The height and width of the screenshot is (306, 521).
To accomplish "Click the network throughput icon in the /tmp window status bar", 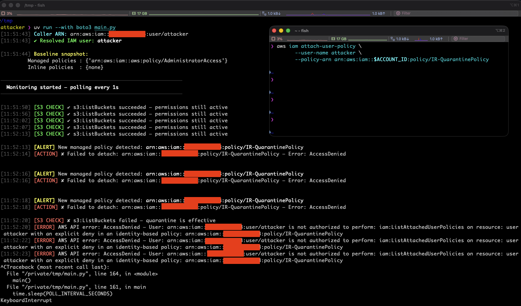I will point(264,13).
